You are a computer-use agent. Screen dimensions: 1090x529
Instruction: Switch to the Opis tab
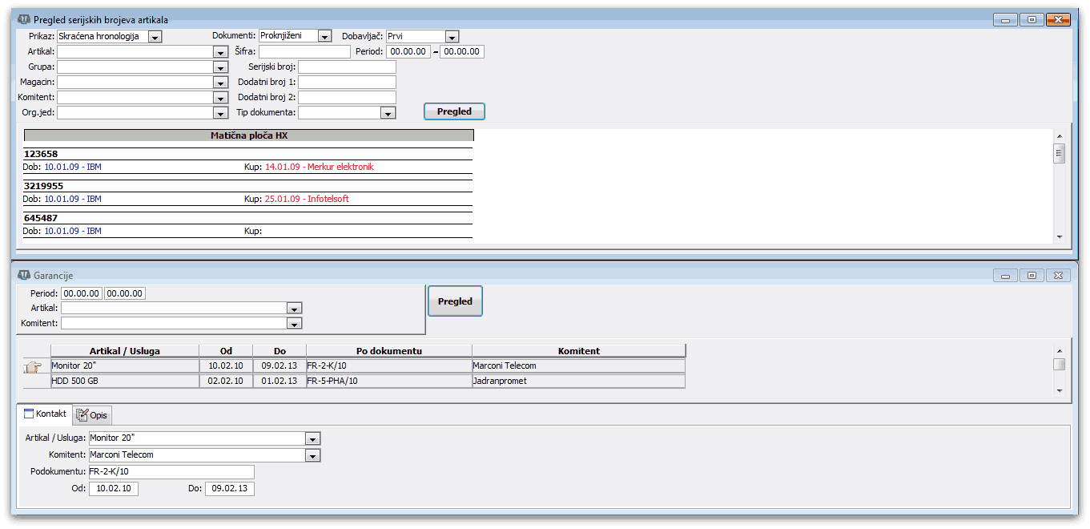(93, 415)
